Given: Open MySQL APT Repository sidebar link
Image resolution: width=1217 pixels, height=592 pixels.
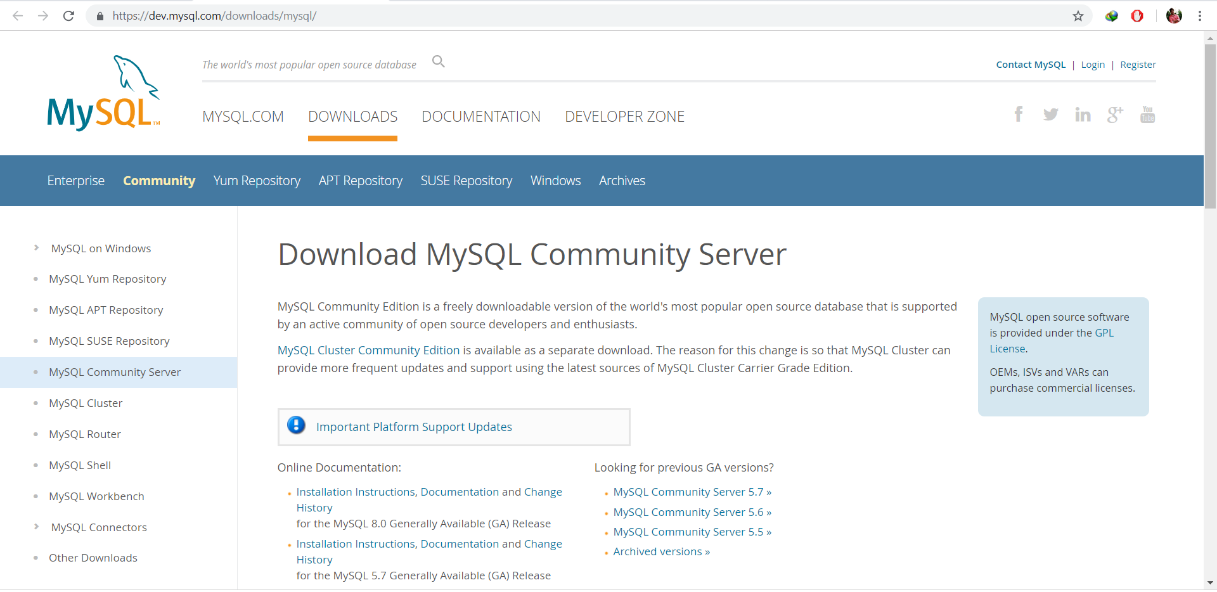Looking at the screenshot, I should (x=106, y=310).
